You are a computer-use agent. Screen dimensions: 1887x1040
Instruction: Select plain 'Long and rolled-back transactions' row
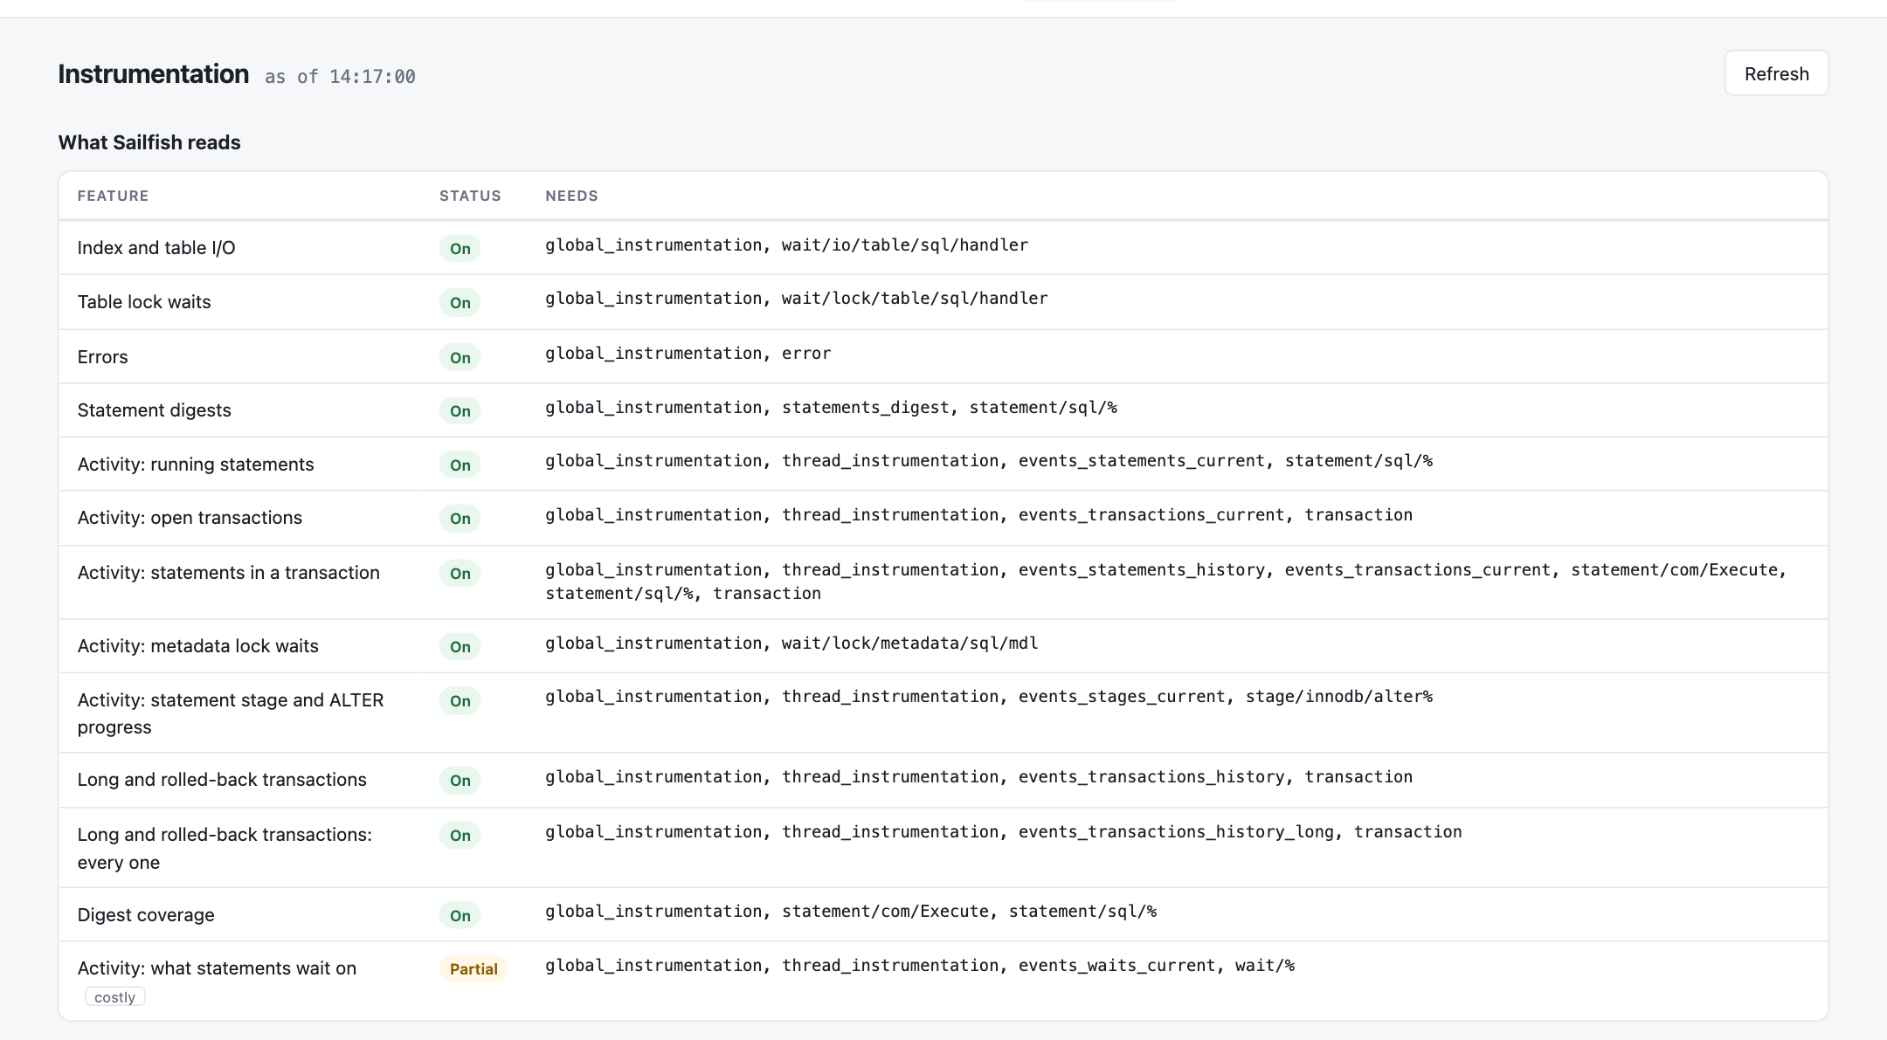[x=222, y=780]
